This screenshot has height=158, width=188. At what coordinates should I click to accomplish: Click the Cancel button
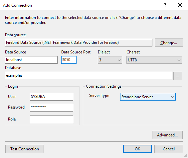coord(169,149)
